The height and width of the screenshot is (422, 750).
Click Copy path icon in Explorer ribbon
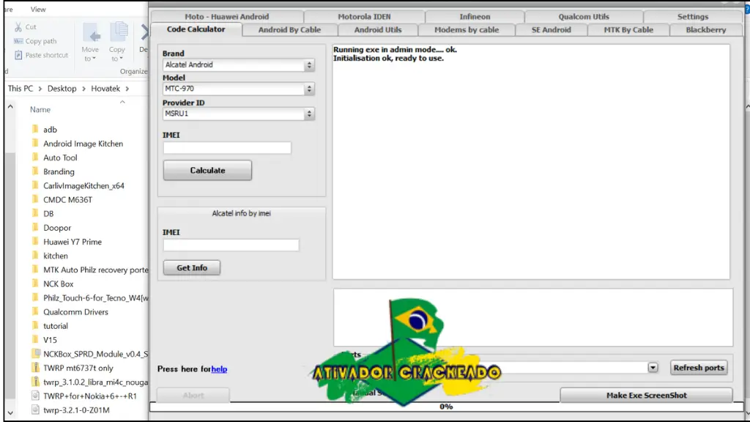click(x=18, y=41)
